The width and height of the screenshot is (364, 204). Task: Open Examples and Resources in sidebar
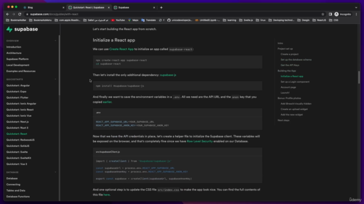[21, 71]
